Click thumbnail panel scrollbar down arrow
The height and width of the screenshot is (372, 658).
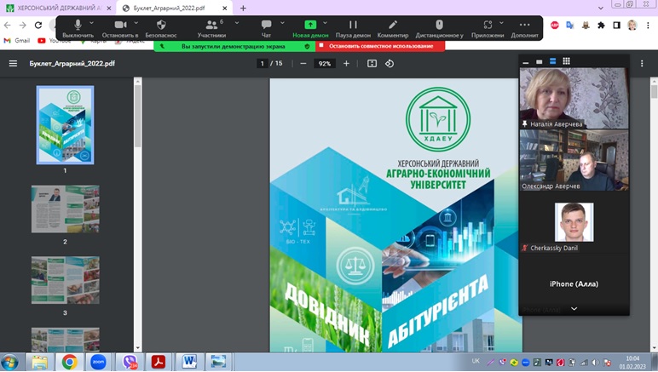click(x=137, y=348)
